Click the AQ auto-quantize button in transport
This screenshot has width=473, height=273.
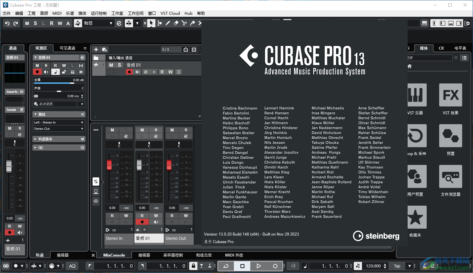72,266
